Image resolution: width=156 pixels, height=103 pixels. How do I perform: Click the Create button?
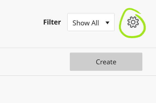coord(106,62)
